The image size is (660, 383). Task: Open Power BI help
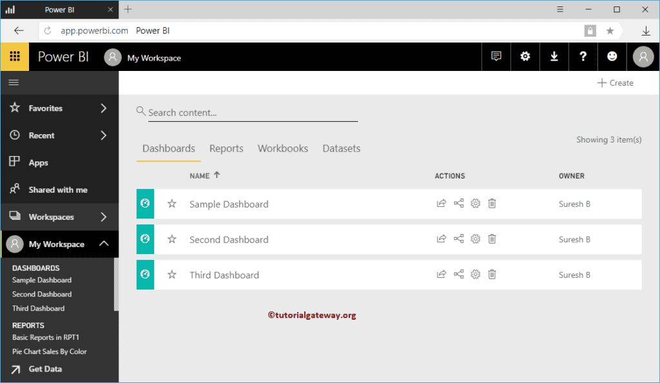[583, 57]
